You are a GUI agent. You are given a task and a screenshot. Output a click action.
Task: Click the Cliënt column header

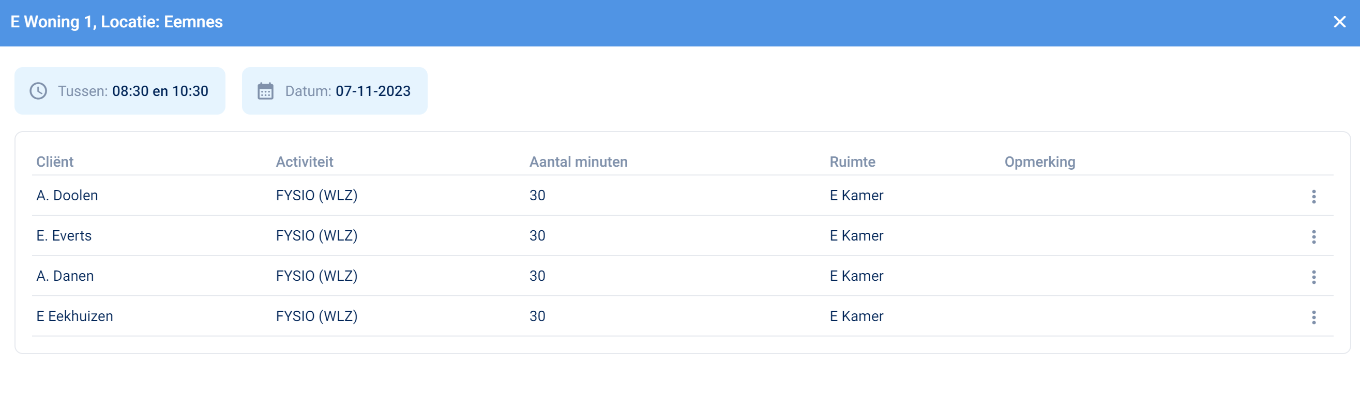(x=54, y=162)
